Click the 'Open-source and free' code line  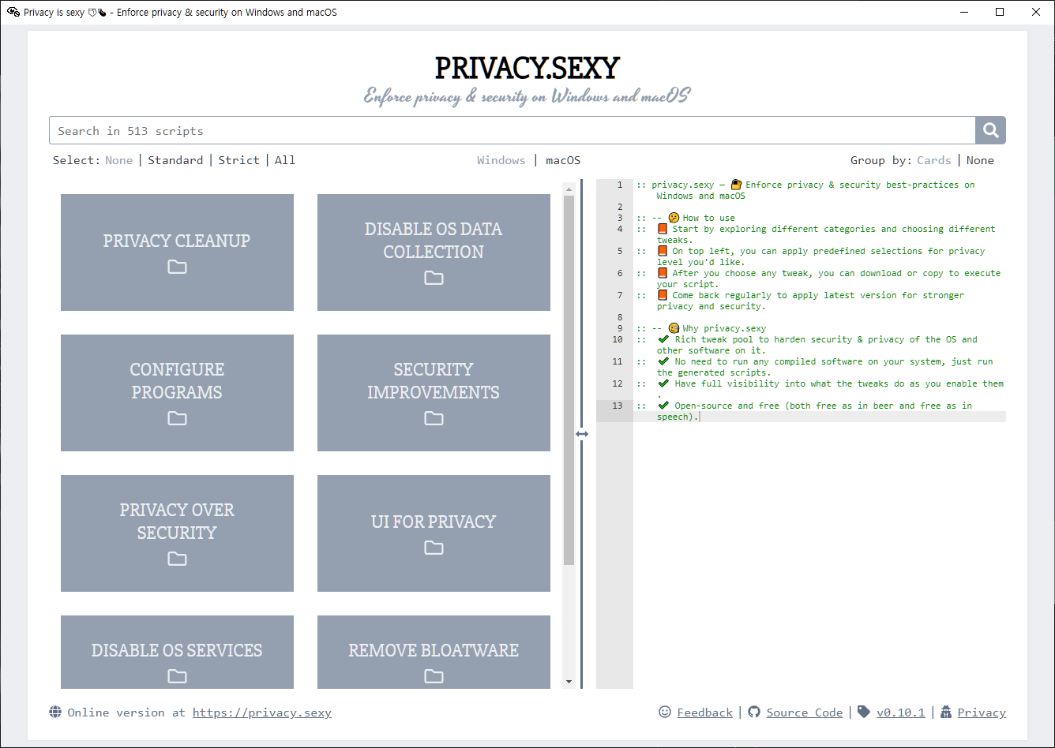coord(805,411)
